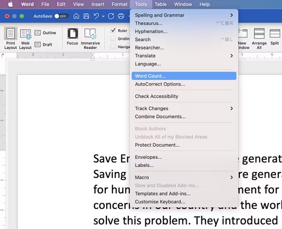
Task: Expand Spelling and Grammar submenu
Action: pyautogui.click(x=184, y=16)
